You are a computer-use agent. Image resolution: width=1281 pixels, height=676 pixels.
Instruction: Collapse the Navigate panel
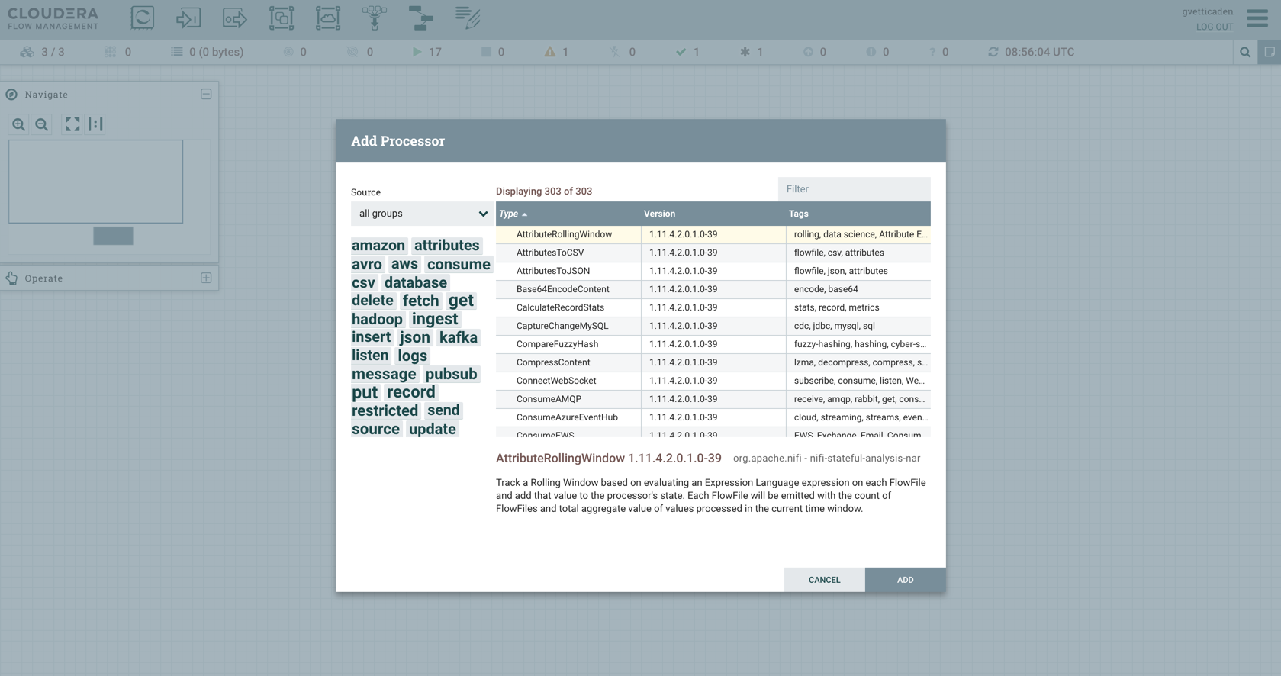click(206, 95)
